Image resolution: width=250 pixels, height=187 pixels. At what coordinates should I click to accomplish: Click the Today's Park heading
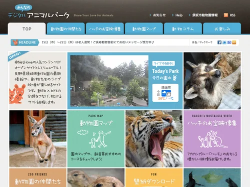(x=165, y=71)
